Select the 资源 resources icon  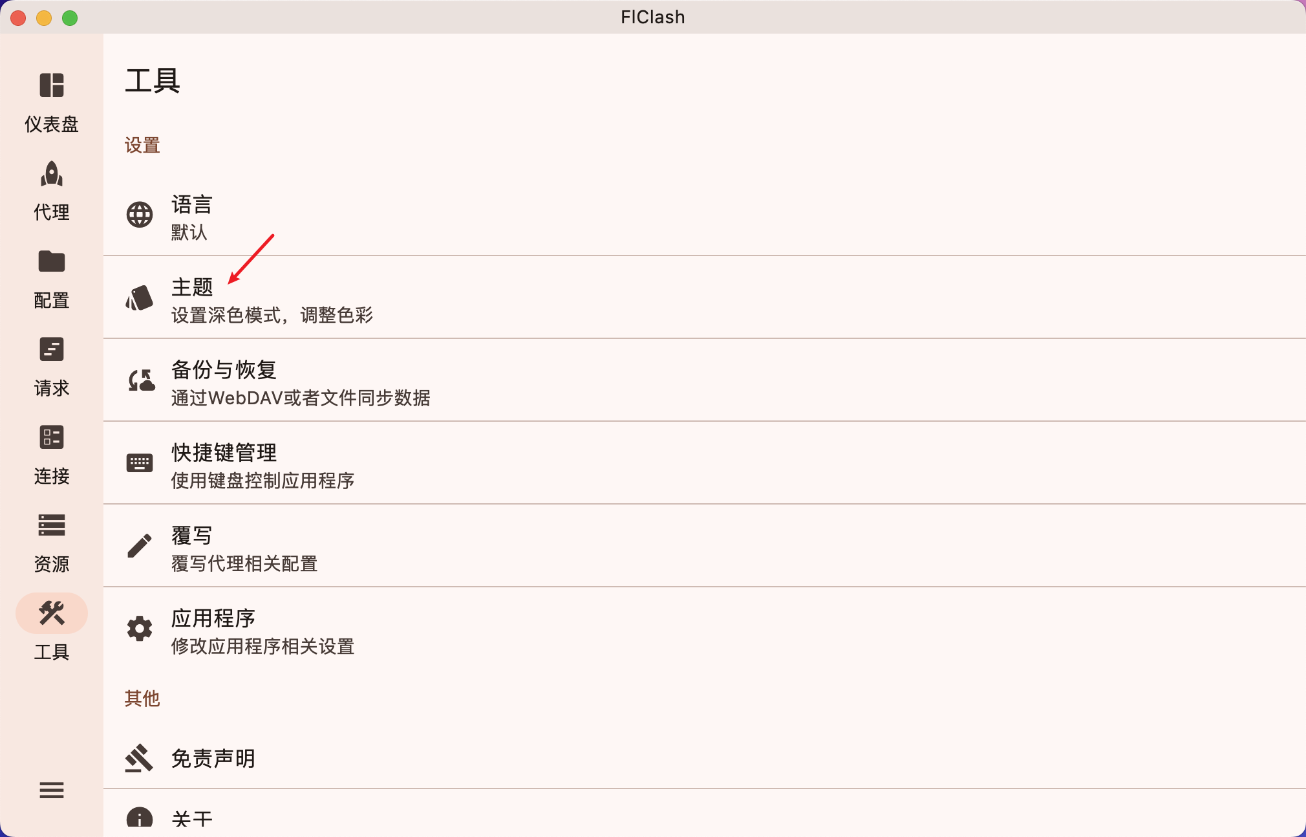[52, 525]
